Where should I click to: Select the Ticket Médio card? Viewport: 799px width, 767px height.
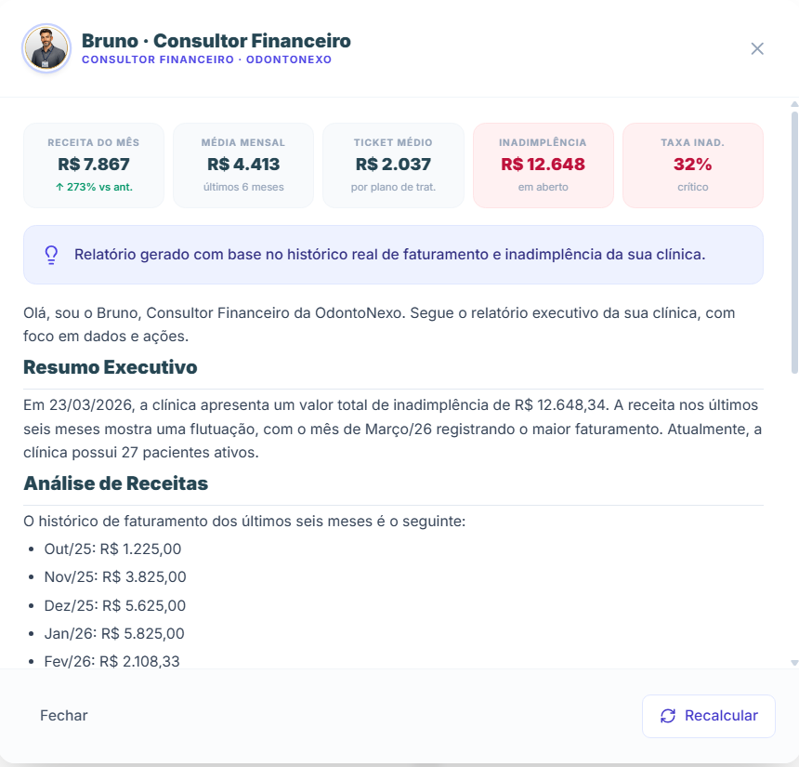[393, 165]
